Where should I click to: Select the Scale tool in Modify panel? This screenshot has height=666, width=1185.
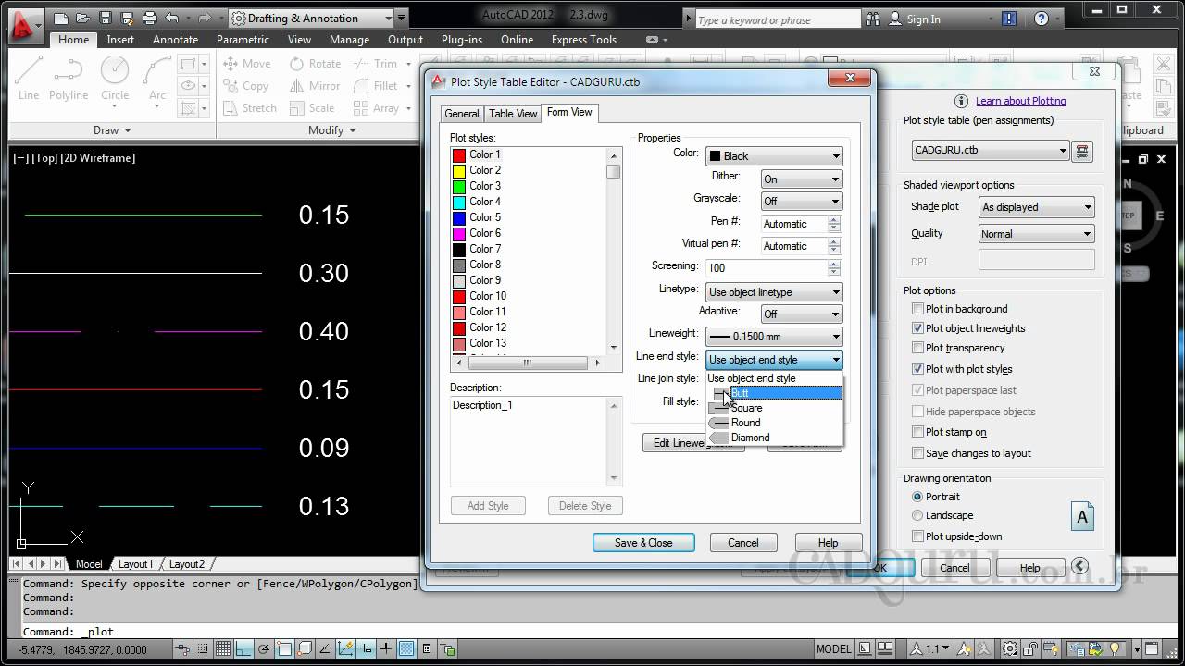click(311, 108)
